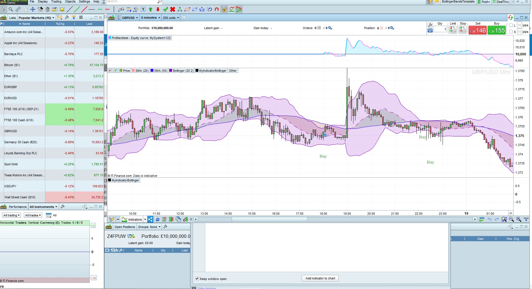Enable the S pips stop checkbox
This screenshot has width=532, height=289.
point(511,32)
